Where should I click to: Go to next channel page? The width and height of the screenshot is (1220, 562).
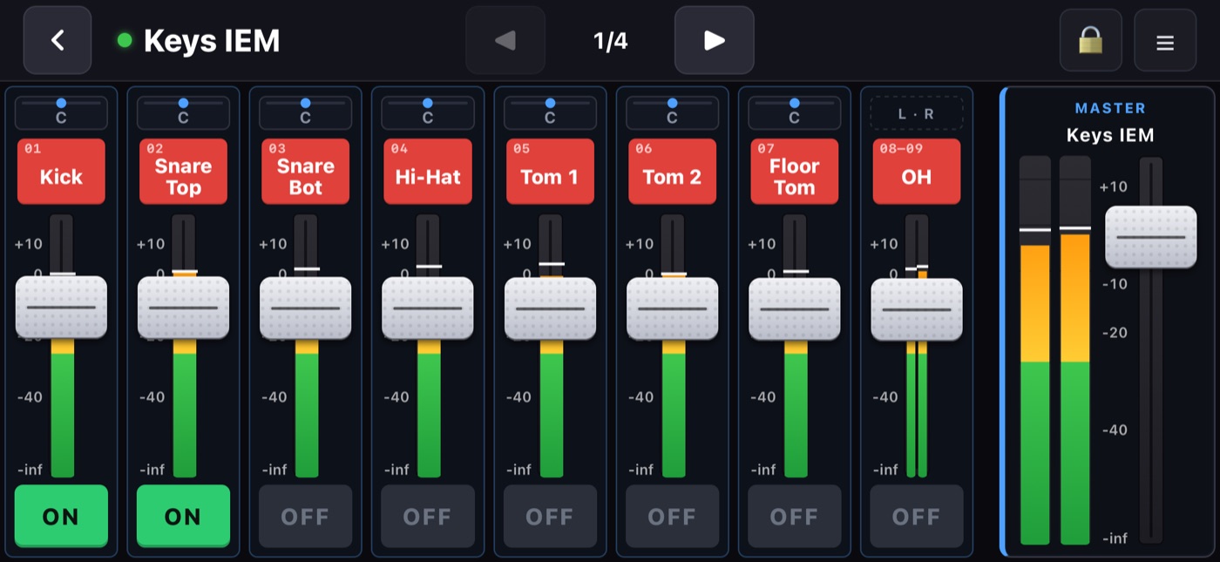tap(715, 40)
